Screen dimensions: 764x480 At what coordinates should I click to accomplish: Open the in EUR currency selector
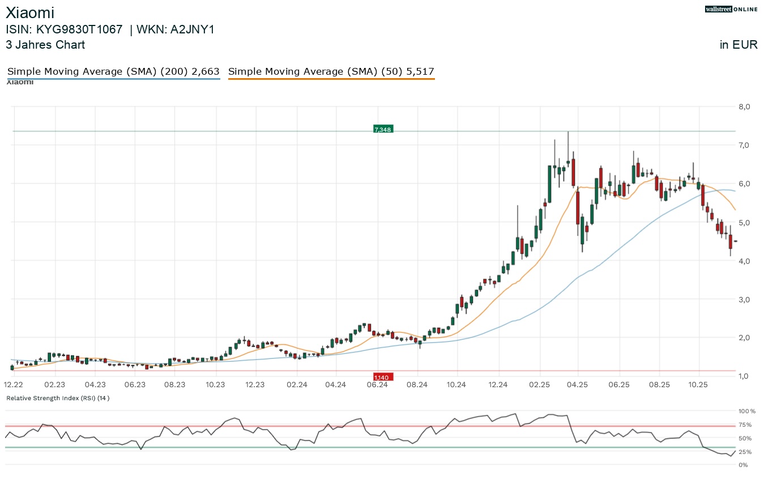click(739, 45)
